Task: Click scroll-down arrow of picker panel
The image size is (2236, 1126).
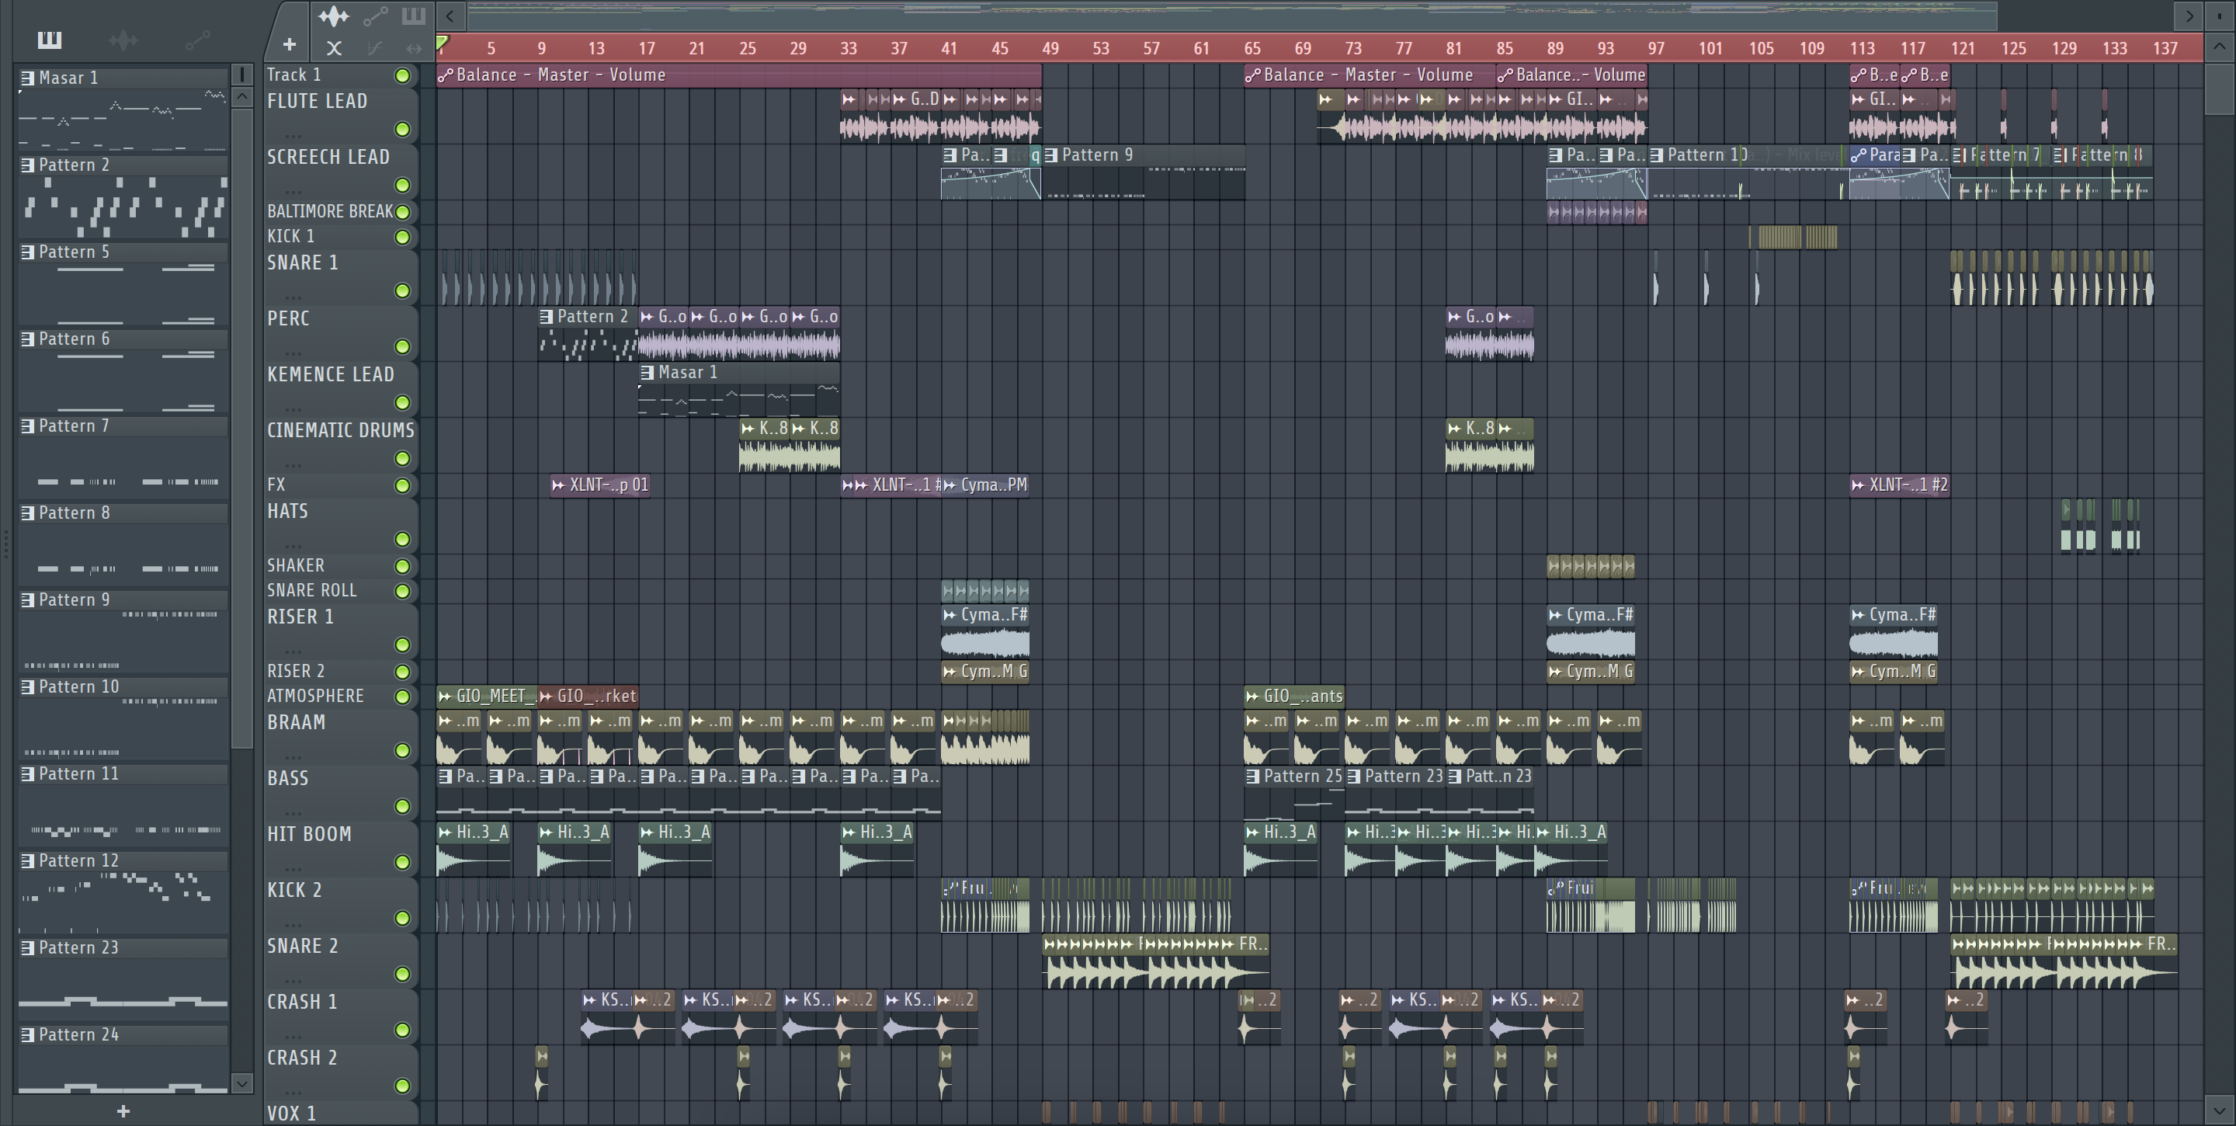Action: point(242,1083)
